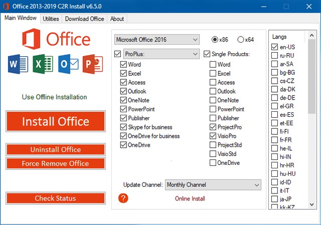Switch to the Utilities tab
Image resolution: width=321 pixels, height=225 pixels.
coord(51,19)
